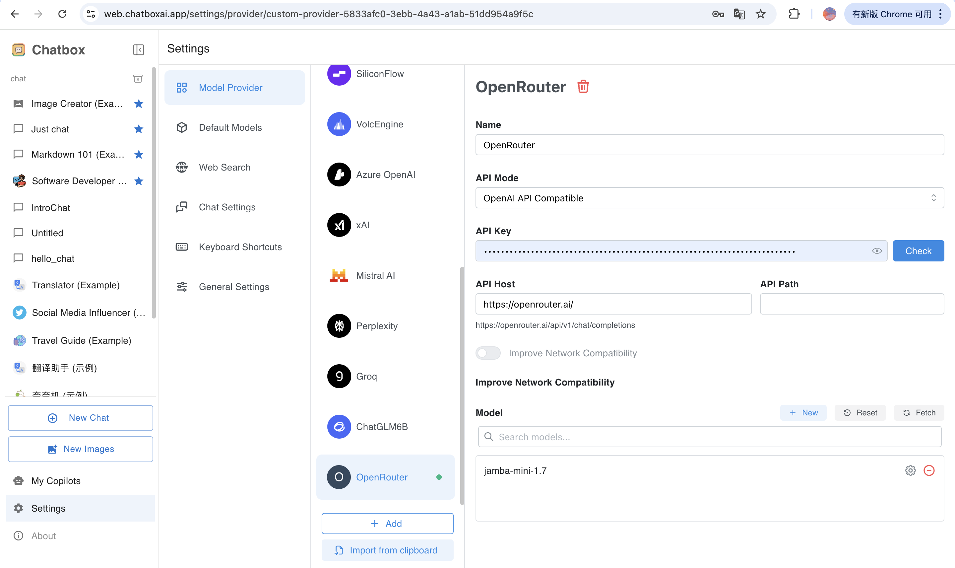Open Keyboard Shortcuts settings tab
Viewport: 955px width, 568px height.
[240, 247]
